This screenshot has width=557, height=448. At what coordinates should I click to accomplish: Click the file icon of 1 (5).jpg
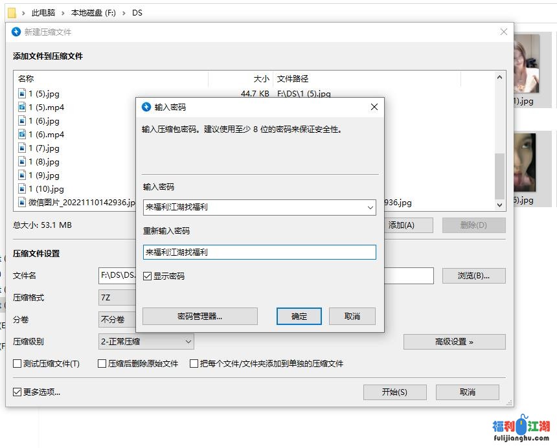click(x=23, y=93)
